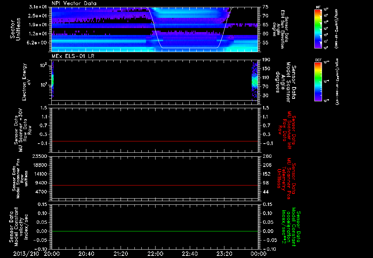The width and height of the screenshot is (373, 258).
Task: Click the '1.2e+01' sector tick value
Action: pos(38,34)
